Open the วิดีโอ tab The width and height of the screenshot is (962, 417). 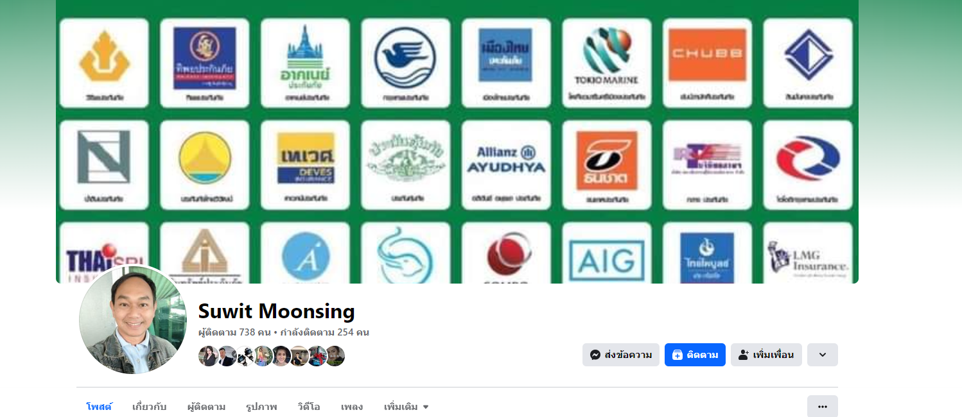309,407
